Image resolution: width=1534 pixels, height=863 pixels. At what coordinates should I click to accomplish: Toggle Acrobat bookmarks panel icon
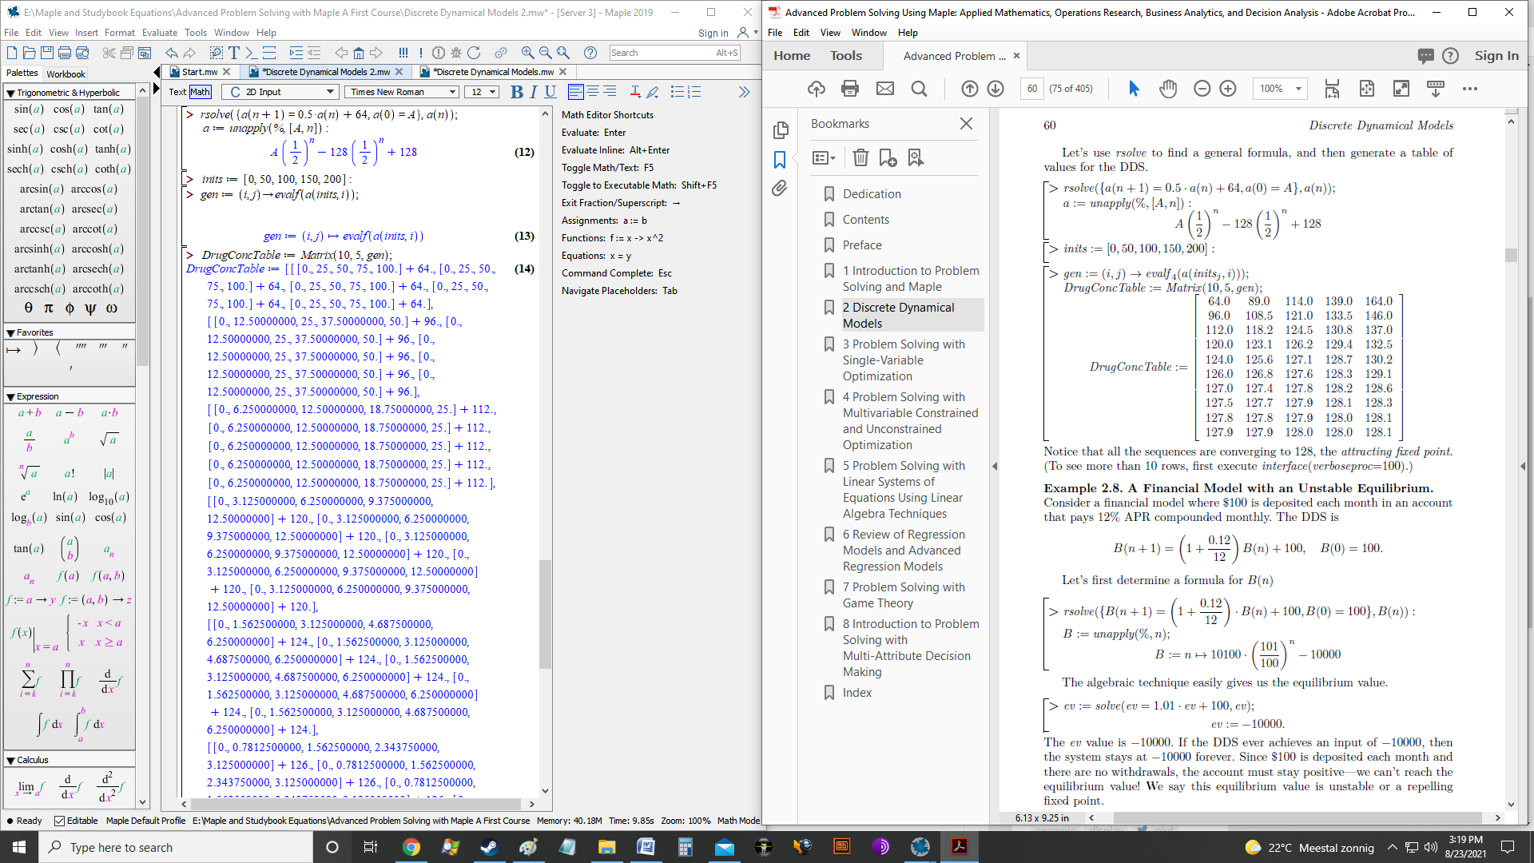(x=780, y=160)
